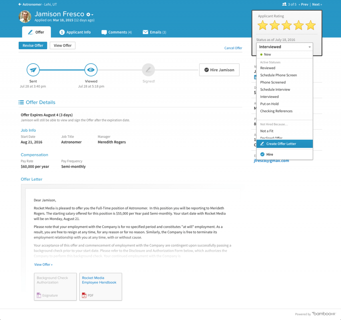Click manager name Meredith Rogers
Screen dimensions: 341x320
click(x=112, y=142)
